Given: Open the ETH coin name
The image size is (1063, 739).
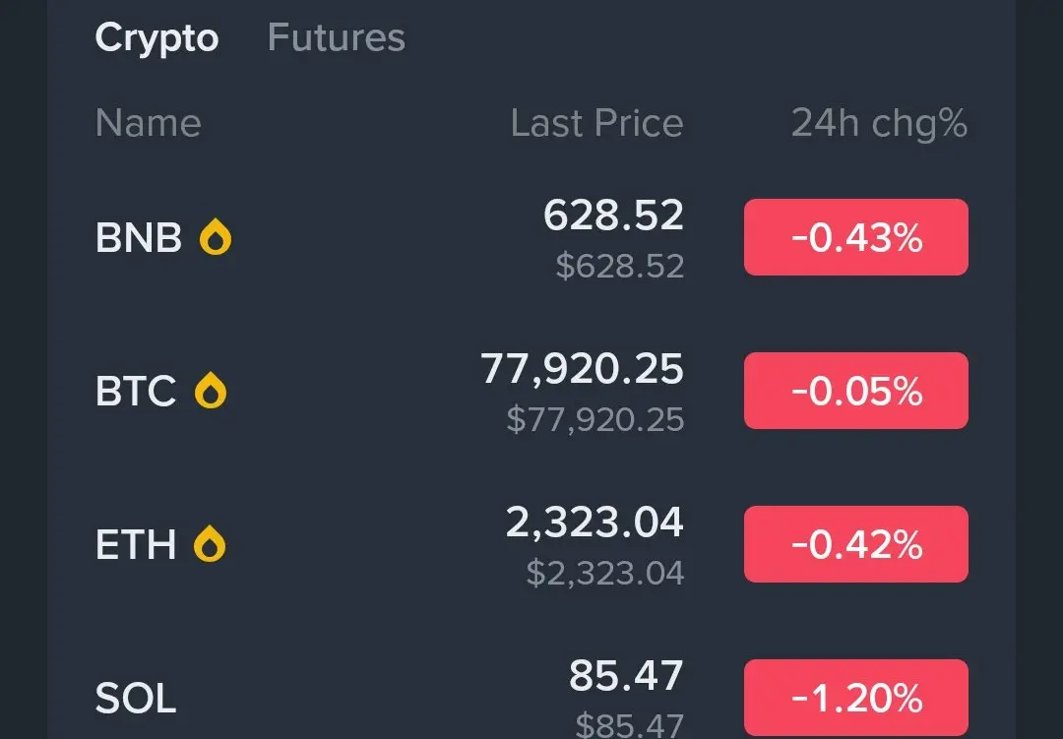Looking at the screenshot, I should coord(136,545).
